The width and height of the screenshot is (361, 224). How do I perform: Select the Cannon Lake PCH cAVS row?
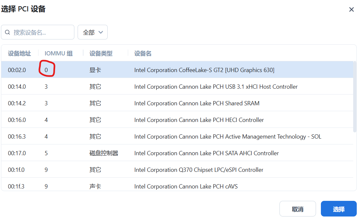[x=186, y=186]
